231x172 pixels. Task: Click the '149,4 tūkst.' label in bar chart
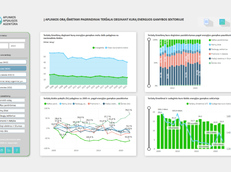coord(174,128)
